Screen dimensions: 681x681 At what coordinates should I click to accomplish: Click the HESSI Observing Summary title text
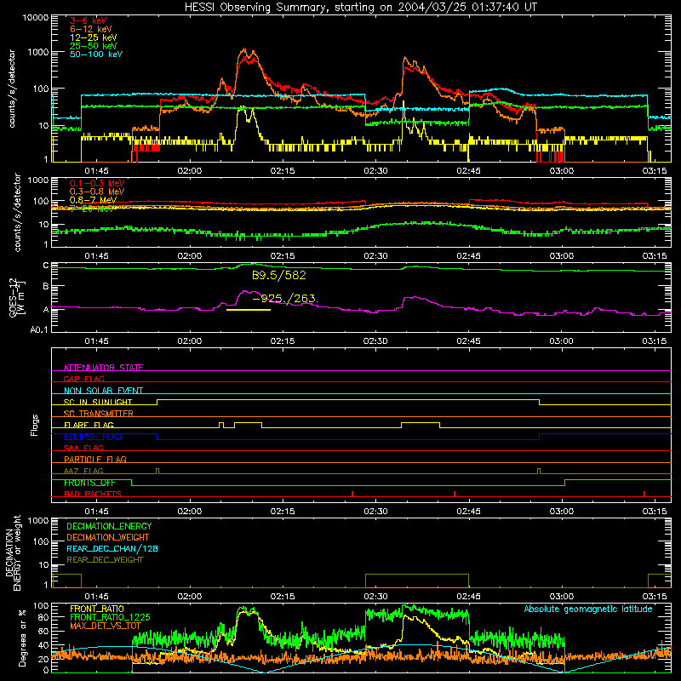[360, 7]
